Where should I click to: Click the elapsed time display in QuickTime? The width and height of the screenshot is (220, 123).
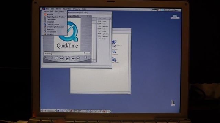[x=47, y=53]
